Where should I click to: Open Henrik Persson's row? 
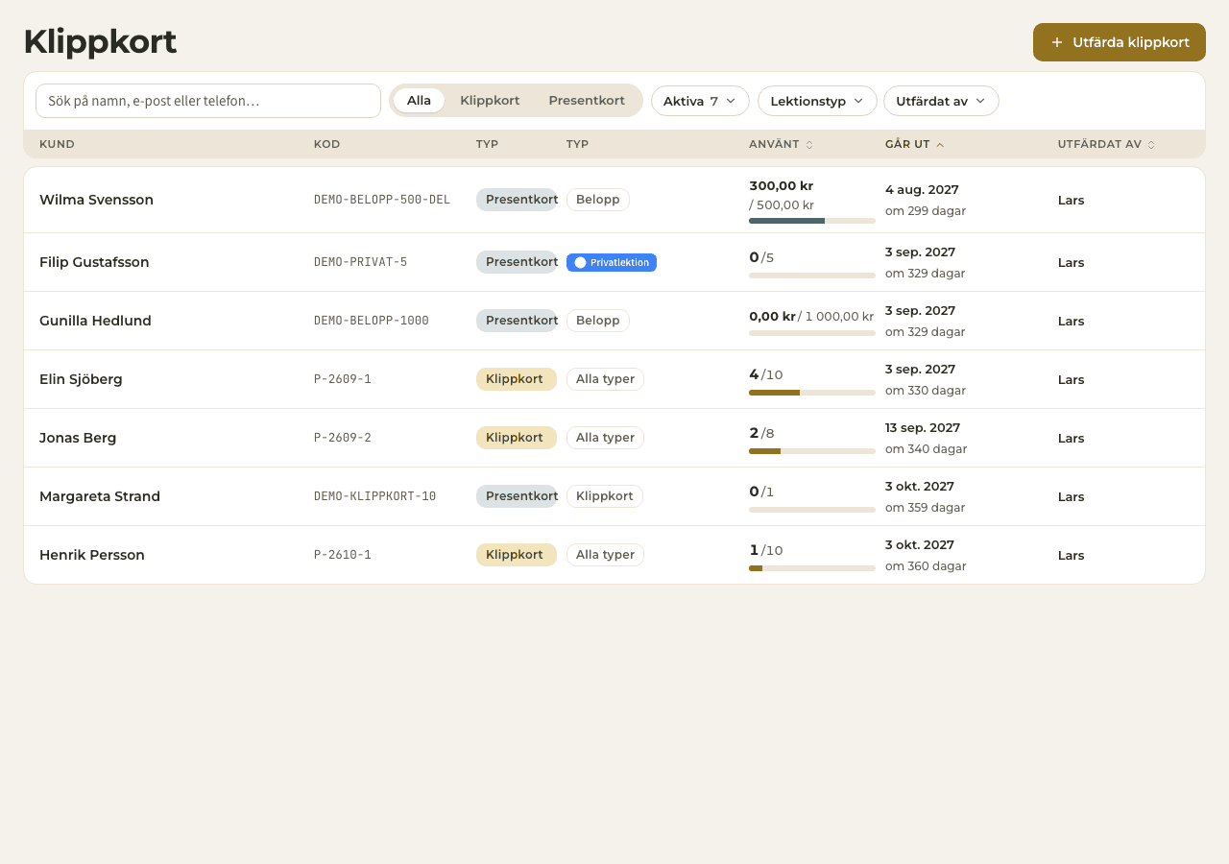click(614, 555)
